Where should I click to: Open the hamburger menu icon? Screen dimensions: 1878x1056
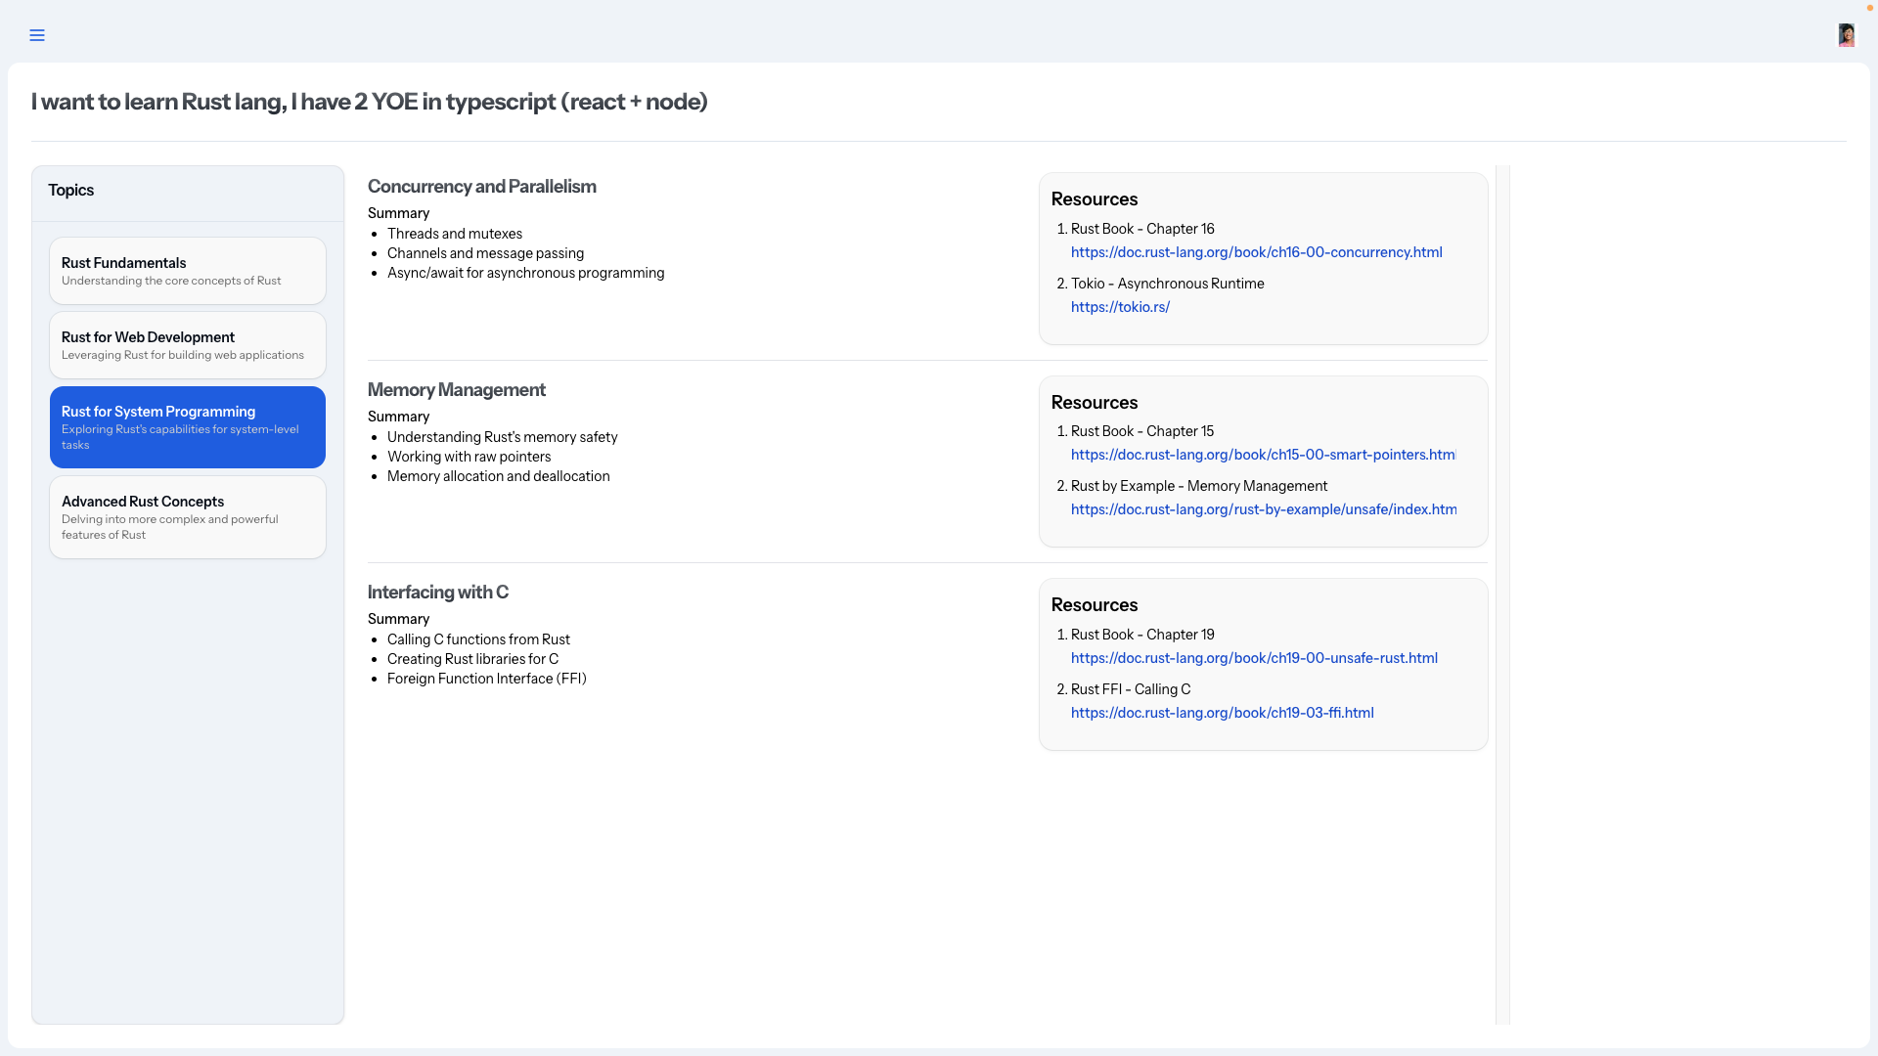[37, 35]
